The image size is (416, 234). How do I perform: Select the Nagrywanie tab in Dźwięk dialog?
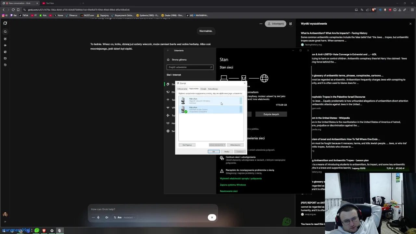(194, 89)
